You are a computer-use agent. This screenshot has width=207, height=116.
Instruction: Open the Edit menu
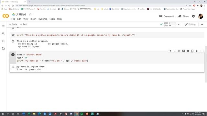[19, 19]
